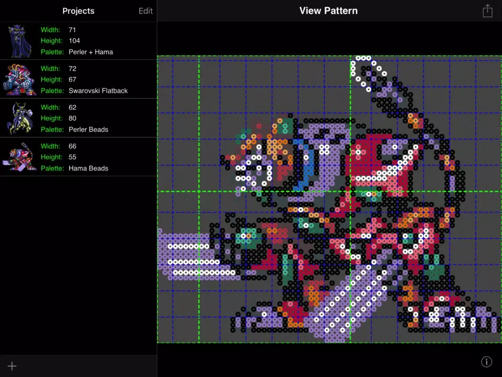Open the purple caped figure project thumbnail
Image resolution: width=502 pixels, height=377 pixels.
(x=20, y=41)
